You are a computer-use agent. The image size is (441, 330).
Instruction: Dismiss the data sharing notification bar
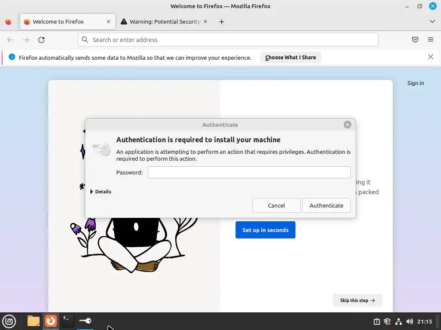point(431,57)
